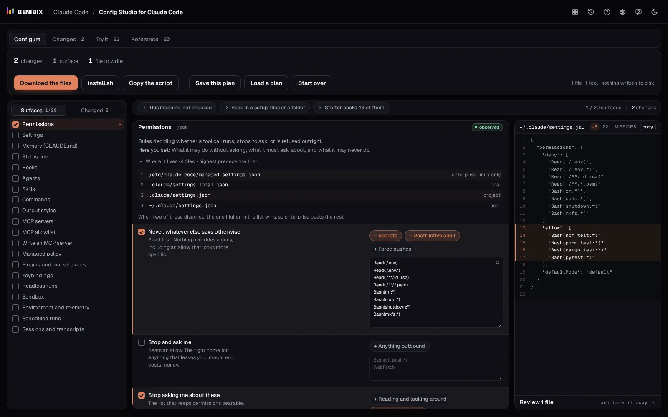
Task: Click Download the files button
Action: click(46, 83)
